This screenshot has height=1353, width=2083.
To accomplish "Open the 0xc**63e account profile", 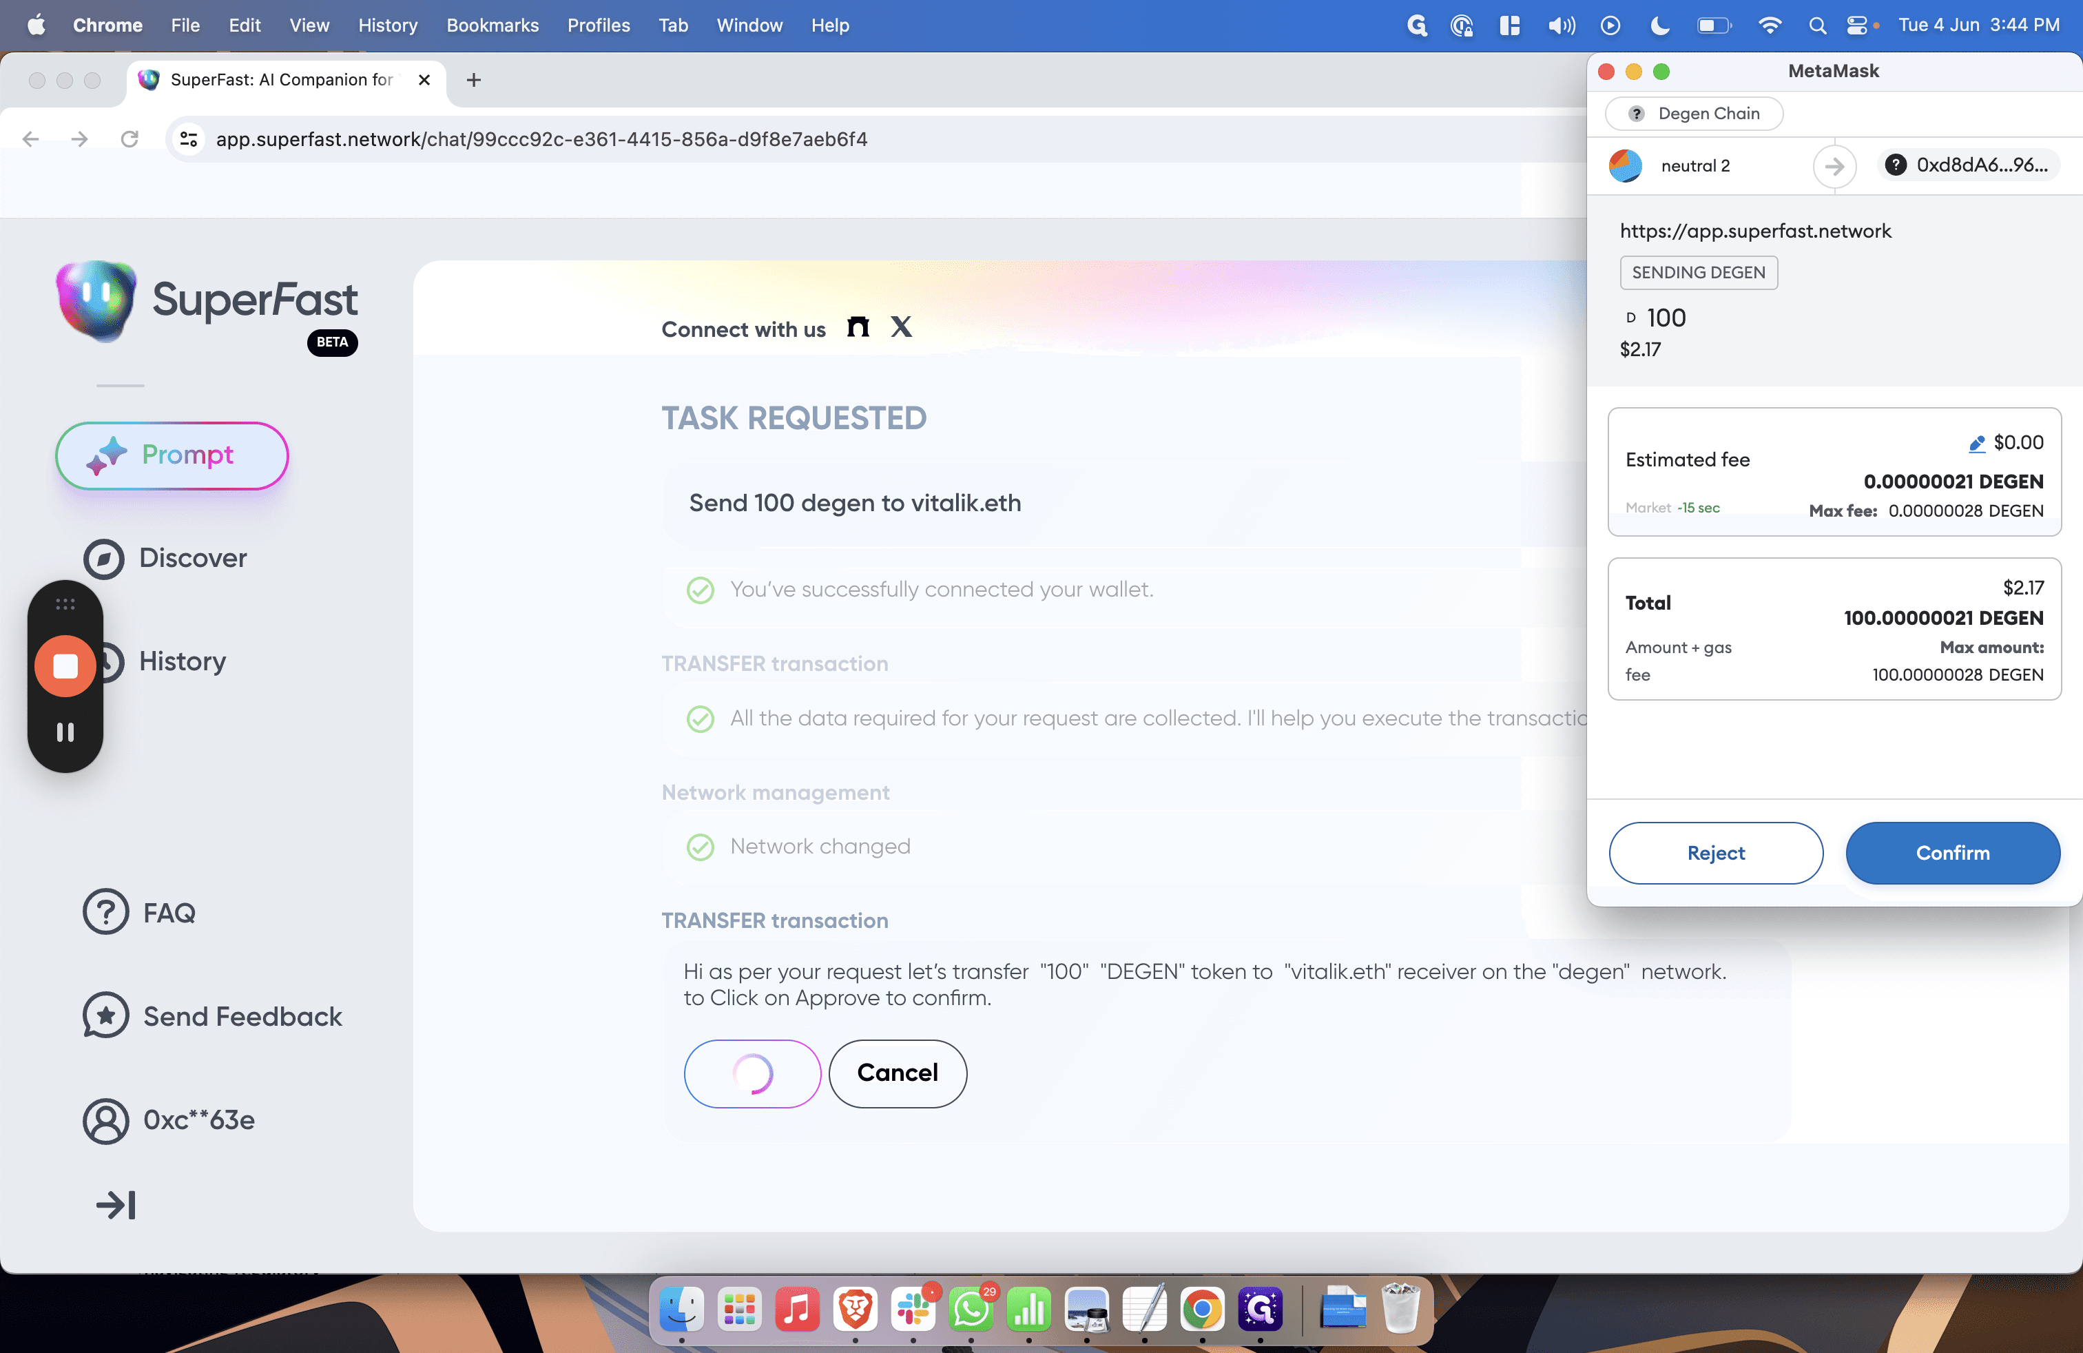I will [x=169, y=1120].
